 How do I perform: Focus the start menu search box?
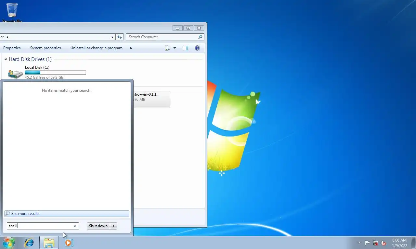tap(40, 226)
